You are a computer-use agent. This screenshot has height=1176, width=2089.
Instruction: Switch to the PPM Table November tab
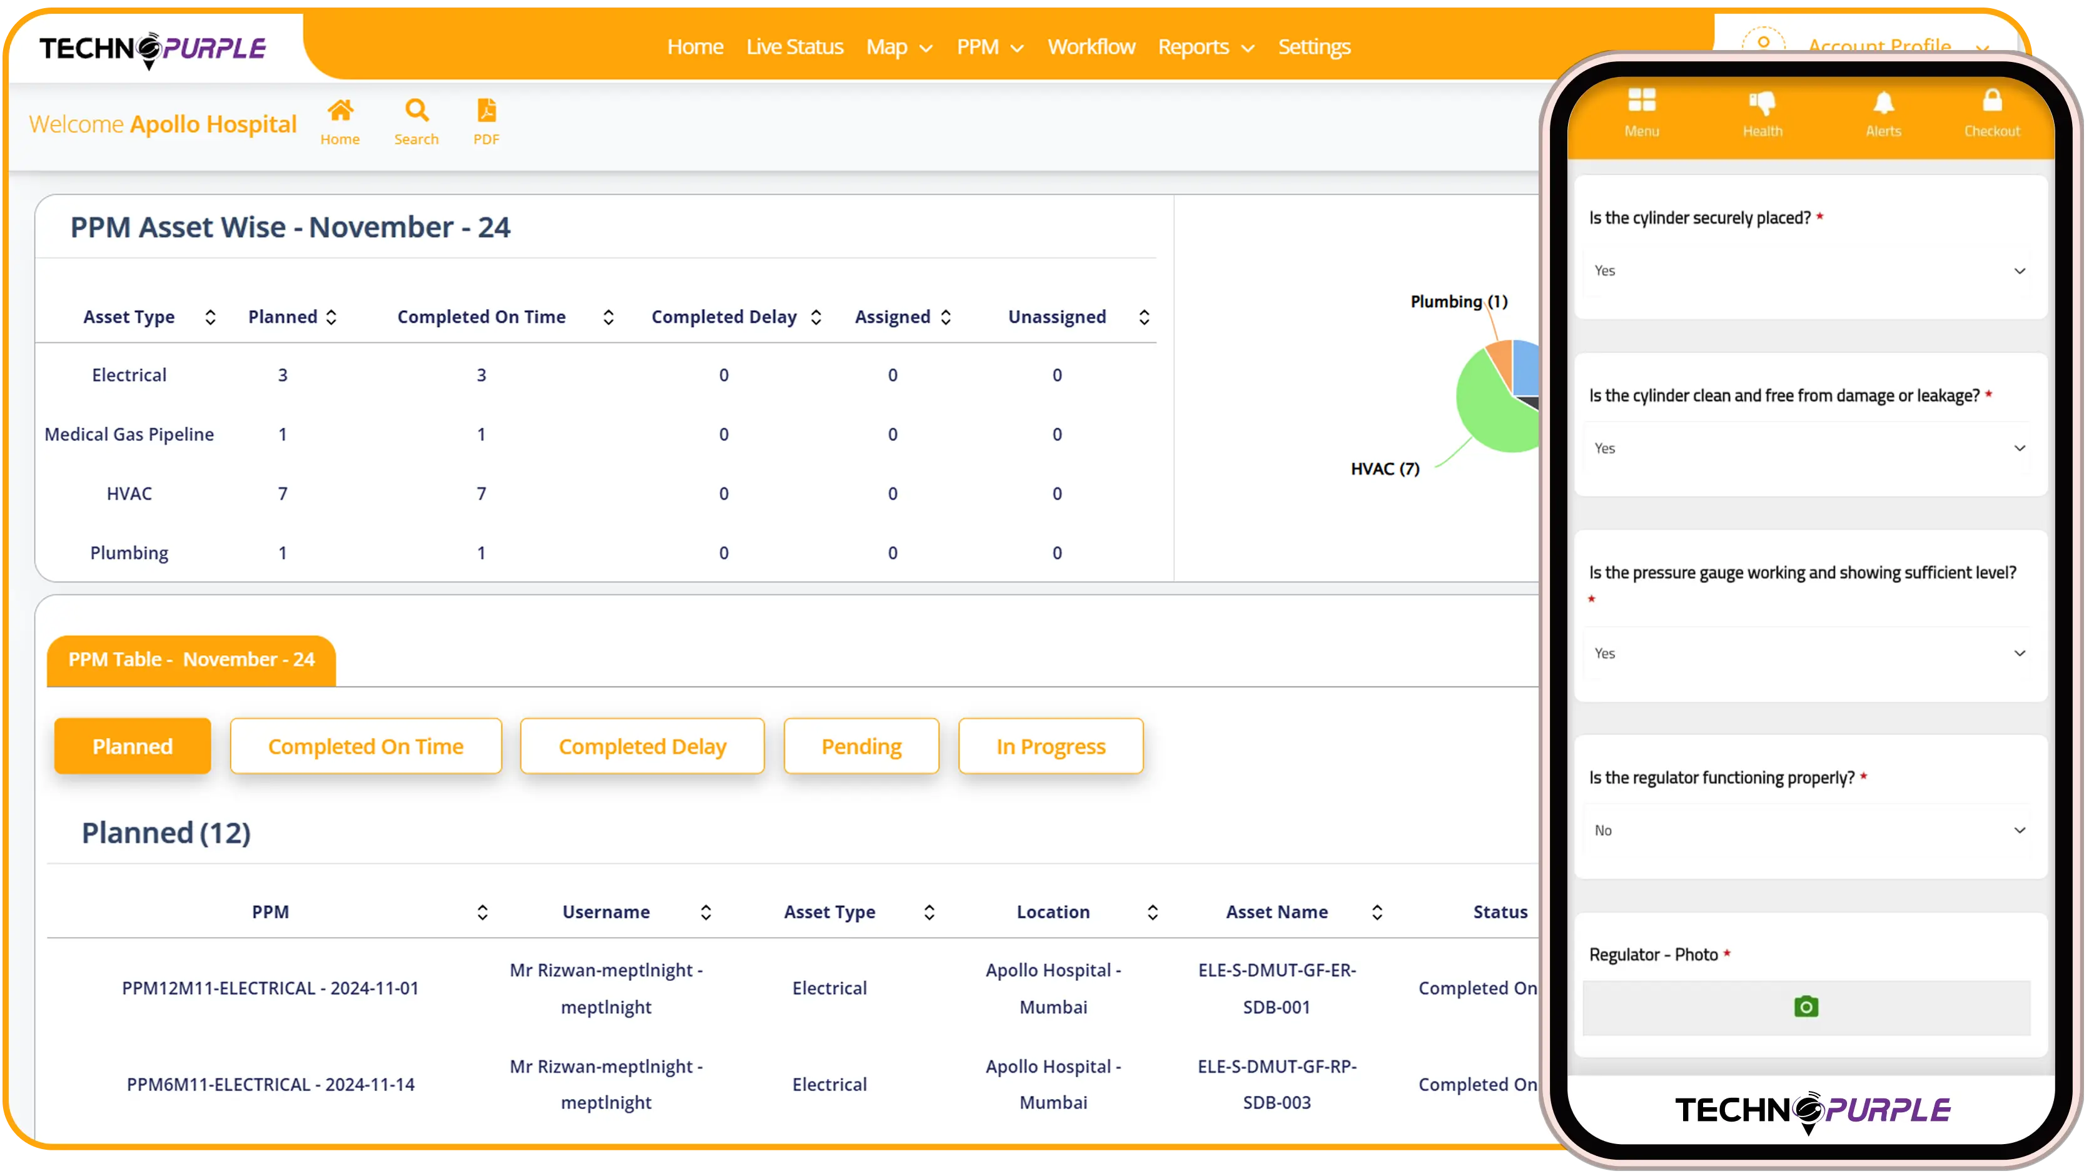[x=191, y=659]
